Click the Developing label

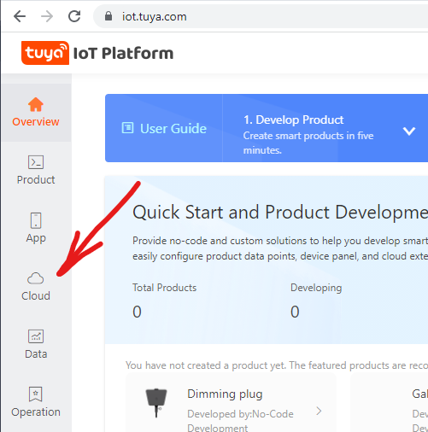coord(316,288)
